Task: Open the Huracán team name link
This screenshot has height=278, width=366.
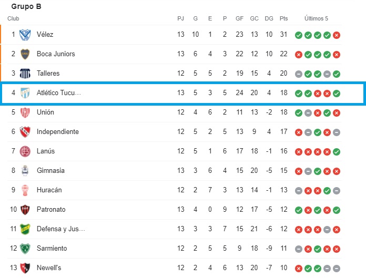Action: click(49, 190)
